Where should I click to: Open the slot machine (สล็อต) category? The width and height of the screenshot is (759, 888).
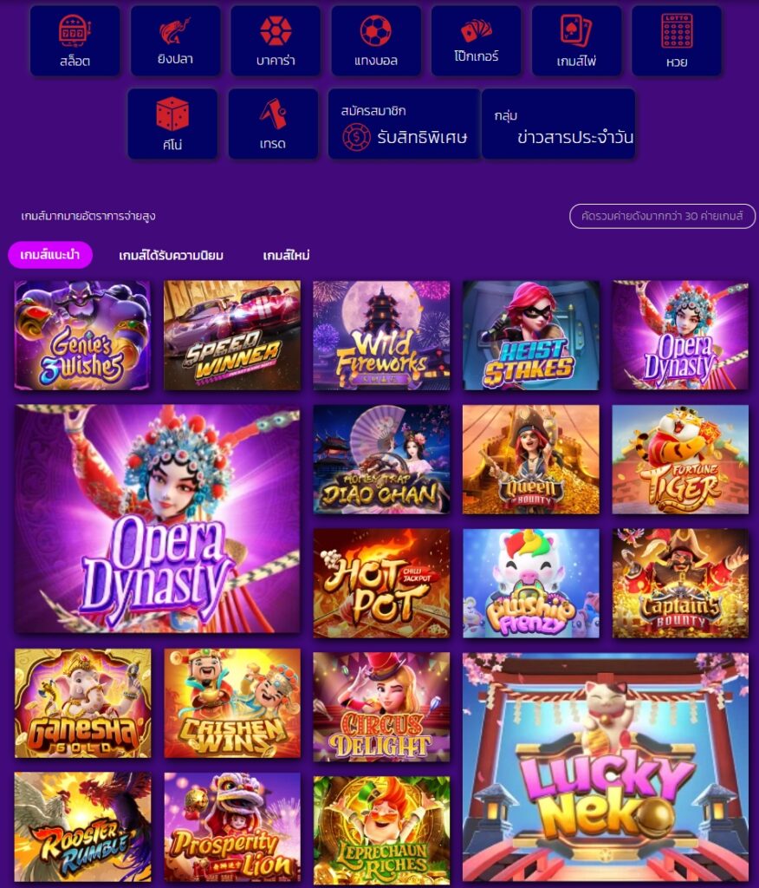click(75, 41)
